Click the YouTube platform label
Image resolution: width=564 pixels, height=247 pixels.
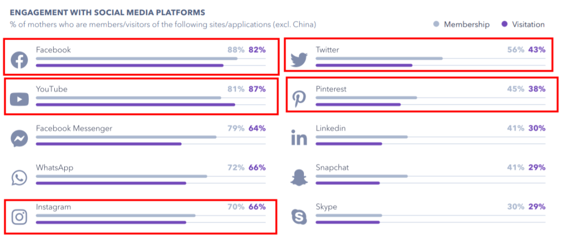[x=52, y=89]
